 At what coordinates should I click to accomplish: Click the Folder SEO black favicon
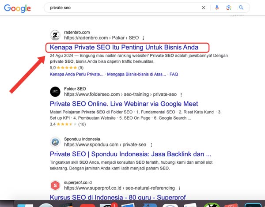coord(55,92)
